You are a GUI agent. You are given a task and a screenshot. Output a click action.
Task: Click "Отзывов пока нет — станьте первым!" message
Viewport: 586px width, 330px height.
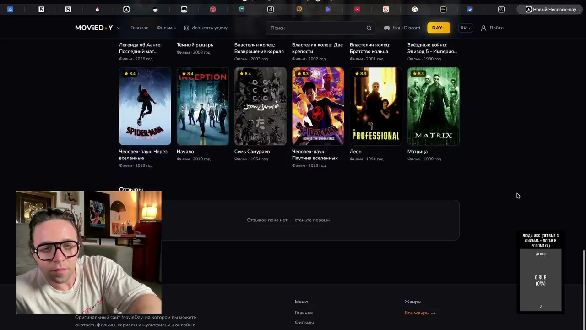coord(289,220)
